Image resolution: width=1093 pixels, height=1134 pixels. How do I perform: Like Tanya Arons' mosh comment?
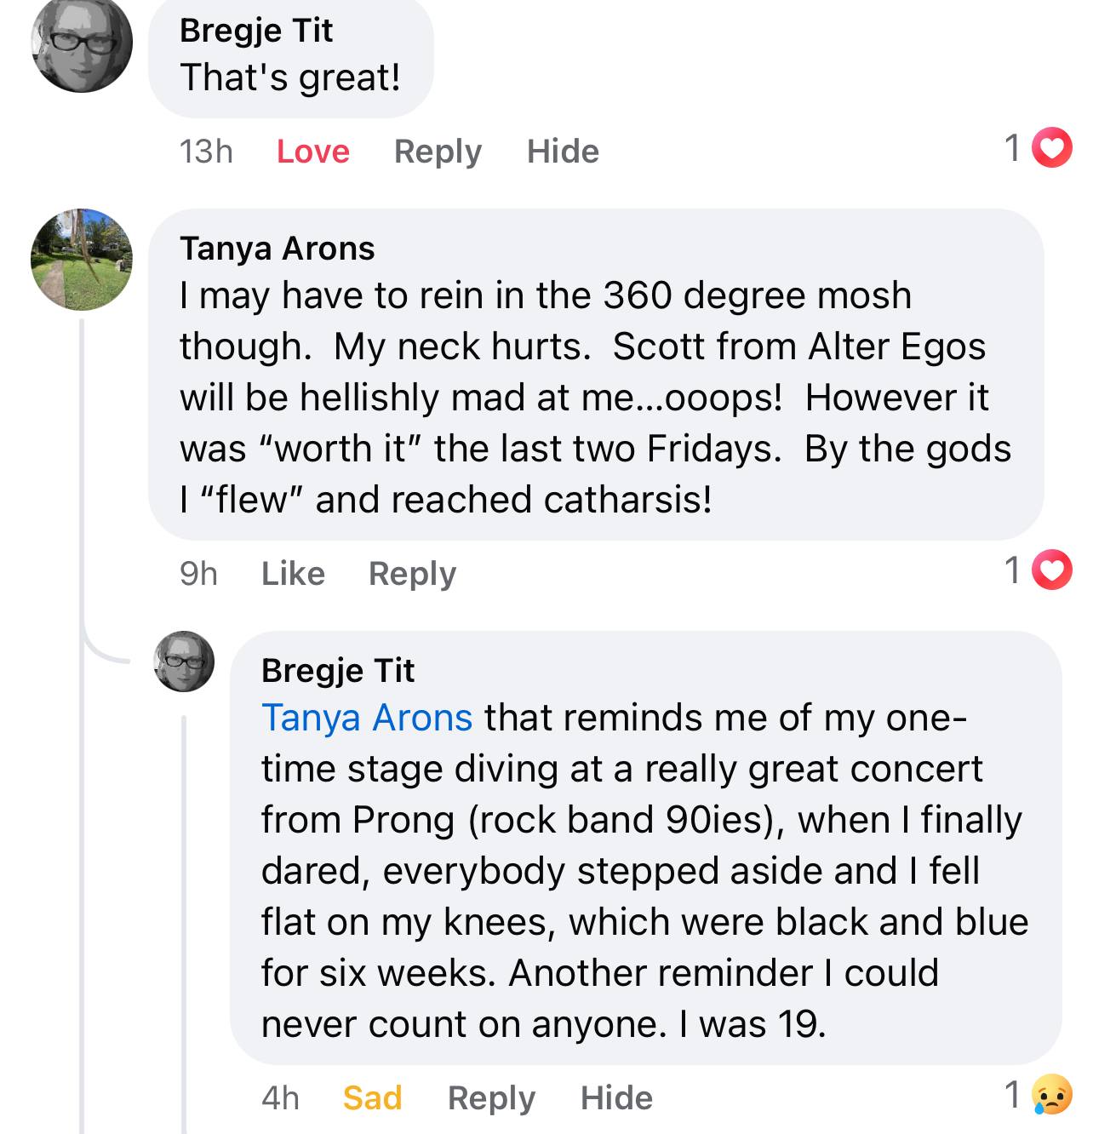[x=293, y=574]
